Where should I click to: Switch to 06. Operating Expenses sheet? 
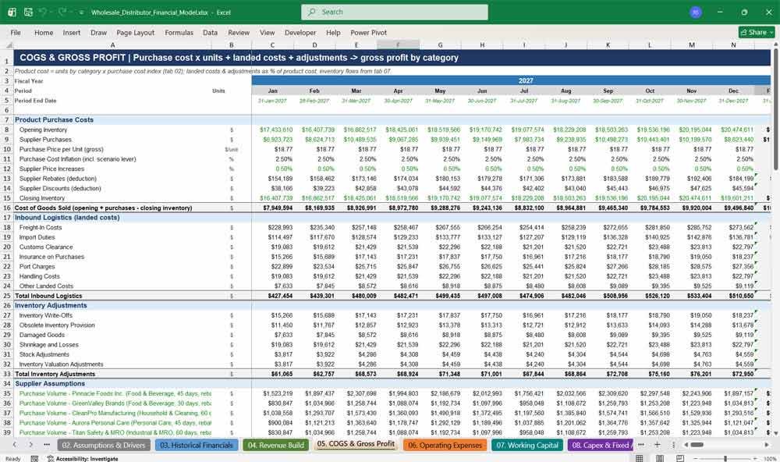[445, 445]
